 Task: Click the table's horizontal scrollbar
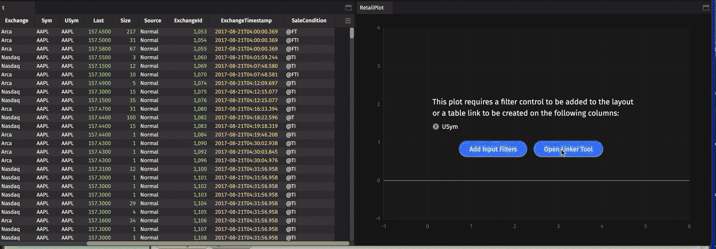coord(217,243)
